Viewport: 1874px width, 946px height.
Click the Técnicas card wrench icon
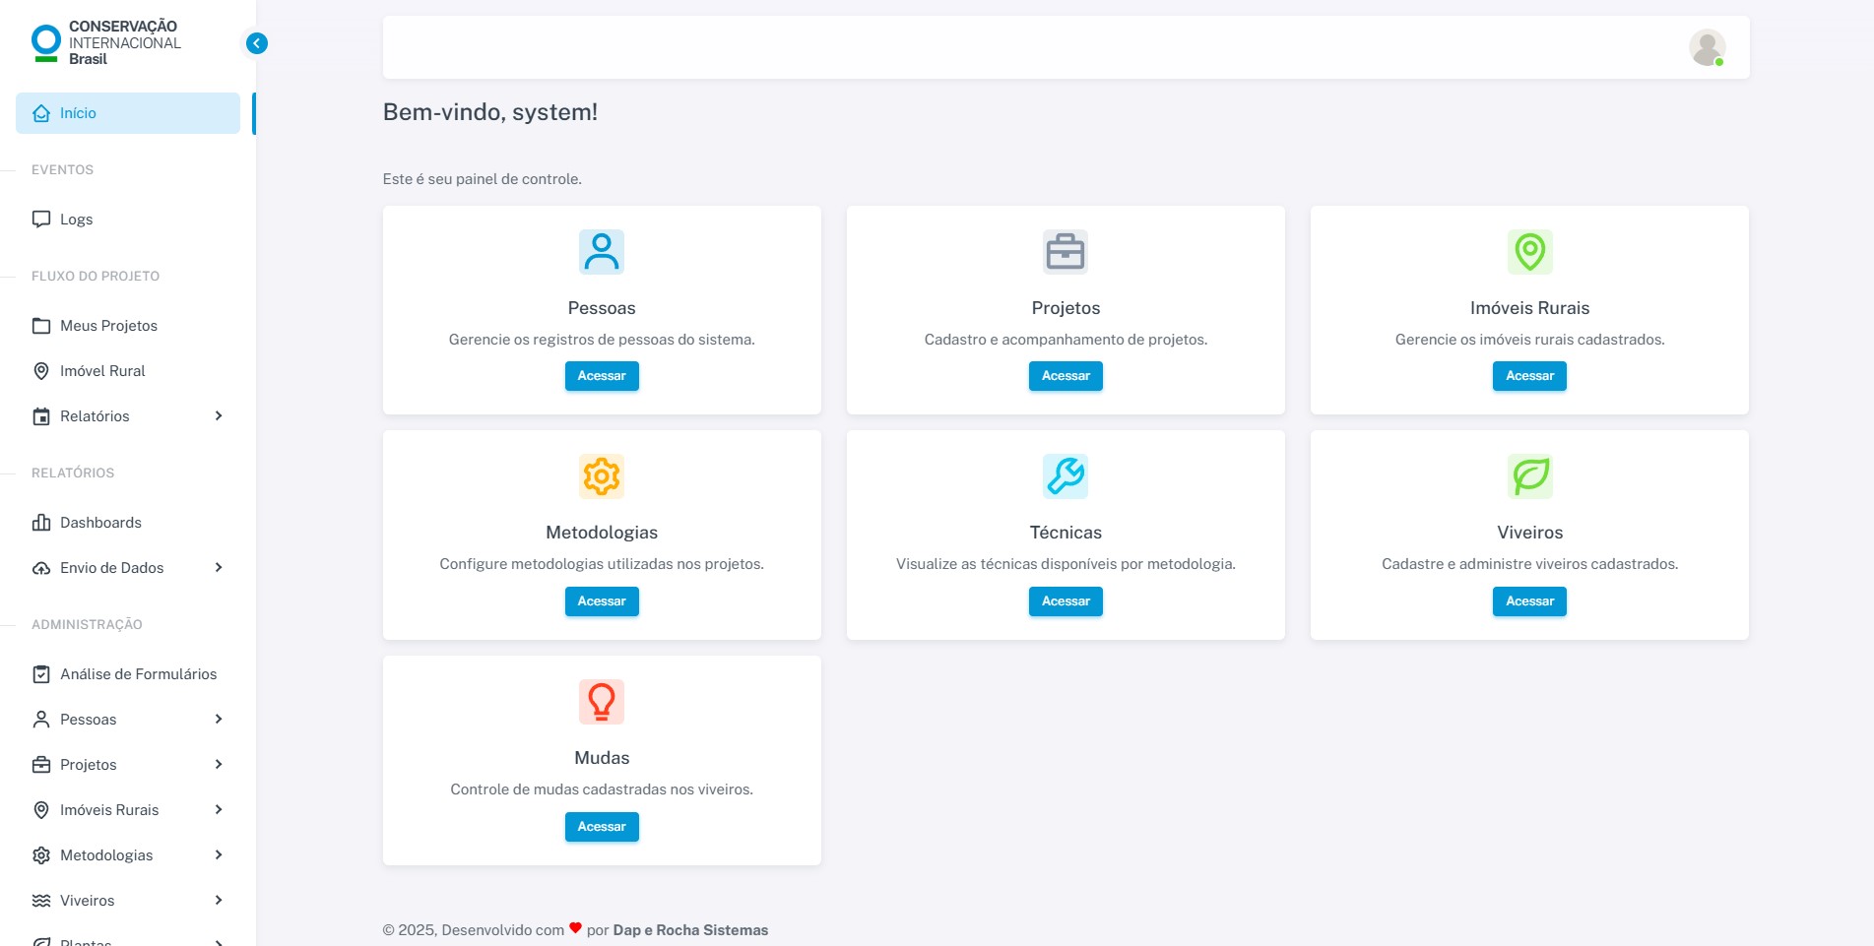1066,476
